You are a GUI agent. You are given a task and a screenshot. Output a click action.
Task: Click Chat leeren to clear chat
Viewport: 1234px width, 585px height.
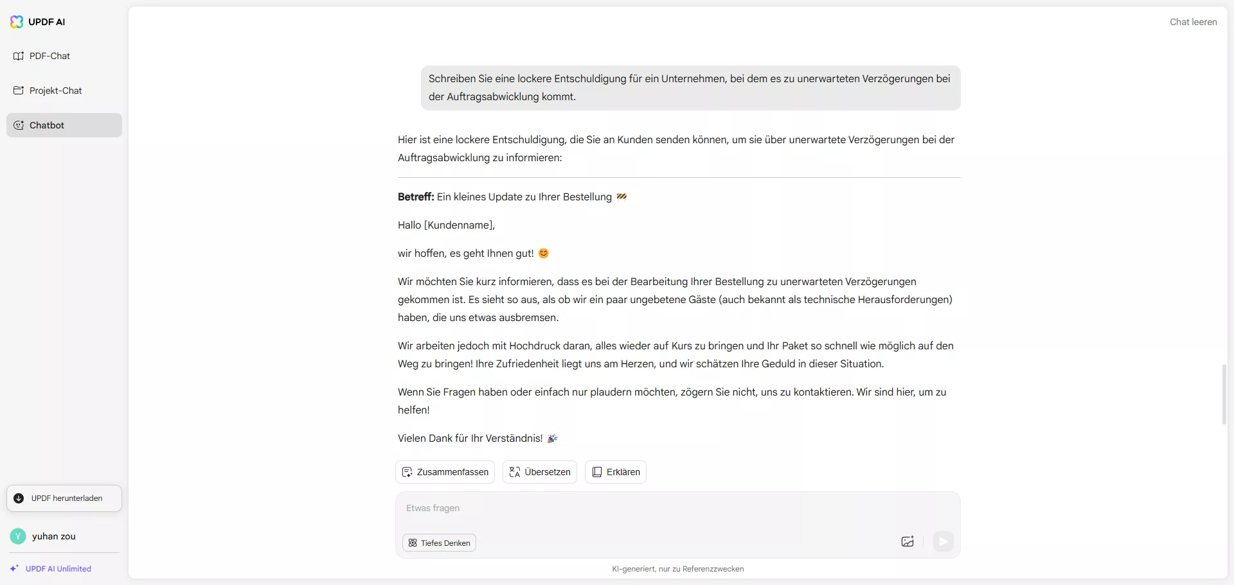click(1193, 22)
